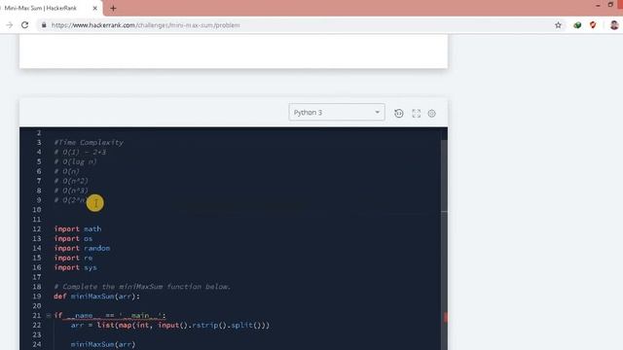
Task: Click 'import re' on line 15
Action: (73, 258)
